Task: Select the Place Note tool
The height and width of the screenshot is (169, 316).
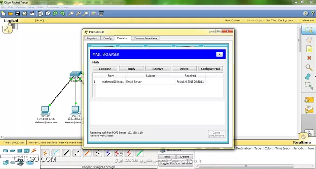Action: coord(309,49)
